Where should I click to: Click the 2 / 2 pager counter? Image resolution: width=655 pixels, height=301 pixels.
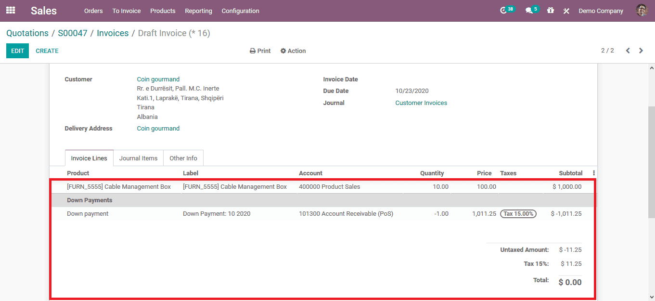click(x=607, y=51)
